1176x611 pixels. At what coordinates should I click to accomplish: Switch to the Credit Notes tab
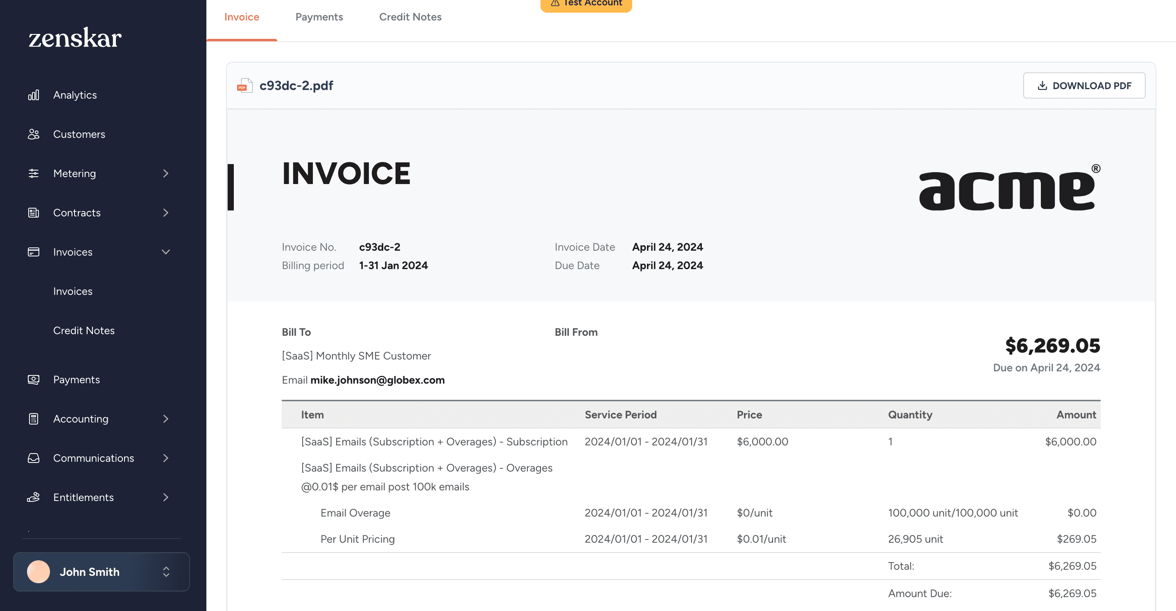point(410,17)
